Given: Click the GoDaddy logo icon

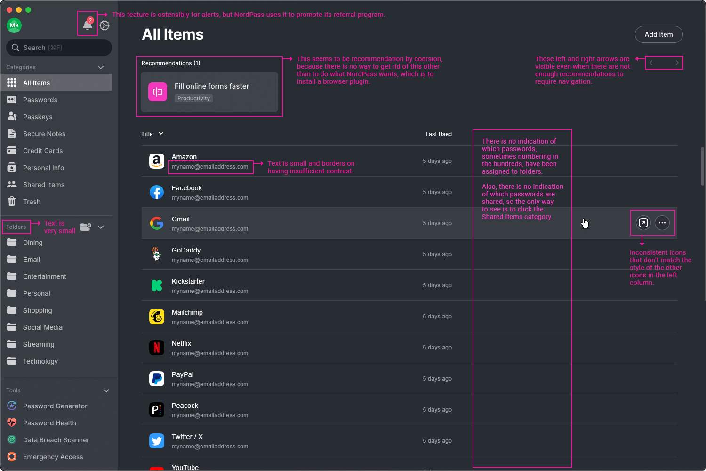Looking at the screenshot, I should 157,254.
